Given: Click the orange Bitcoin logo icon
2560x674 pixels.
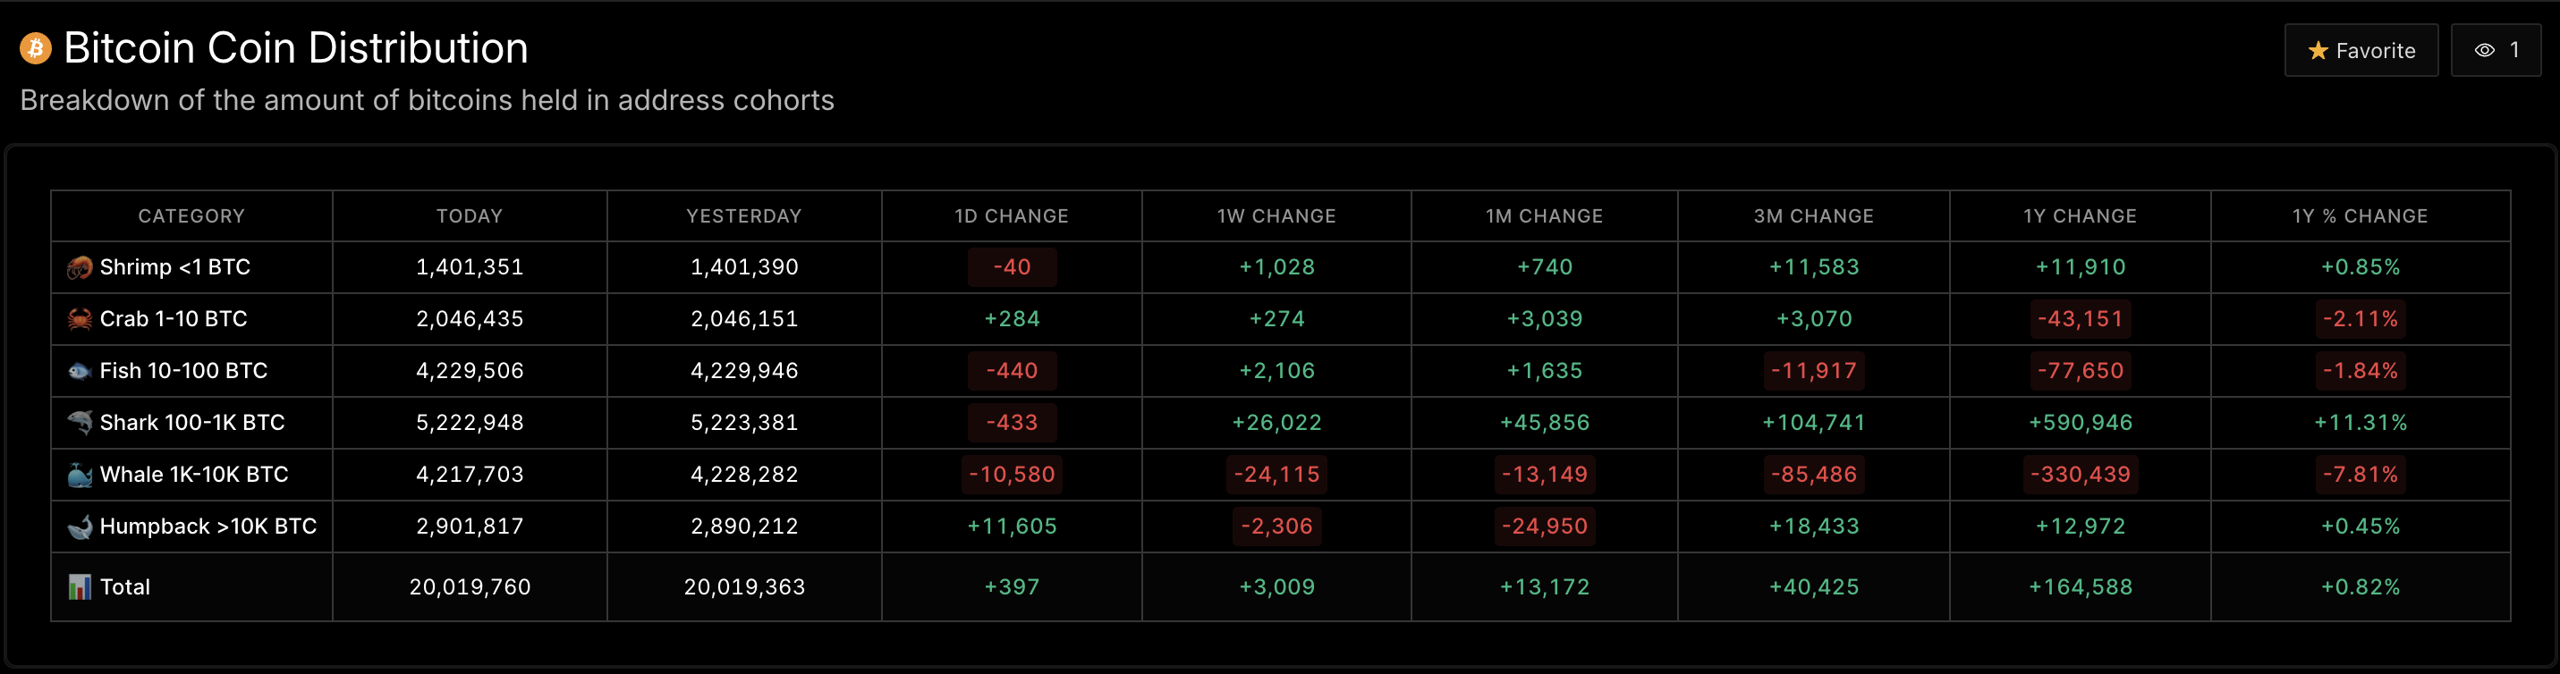Looking at the screenshot, I should click(36, 48).
